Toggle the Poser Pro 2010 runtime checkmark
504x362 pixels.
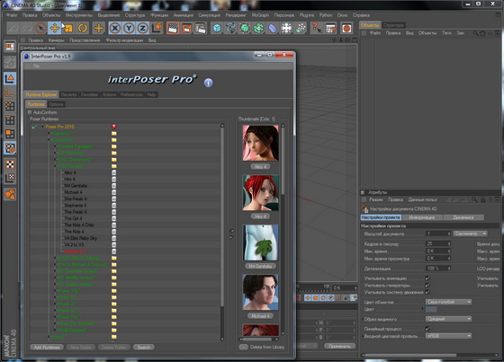coord(34,127)
